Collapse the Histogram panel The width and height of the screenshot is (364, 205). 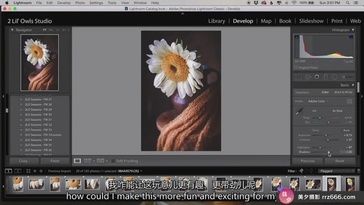[353, 30]
